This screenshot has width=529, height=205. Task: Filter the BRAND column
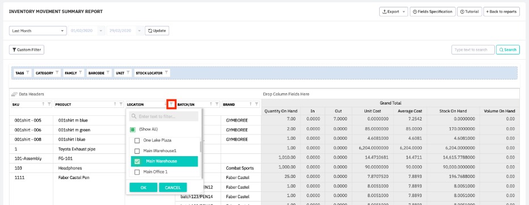coord(257,104)
